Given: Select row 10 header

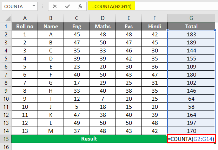Looking at the screenshot, I should pos(6,99).
